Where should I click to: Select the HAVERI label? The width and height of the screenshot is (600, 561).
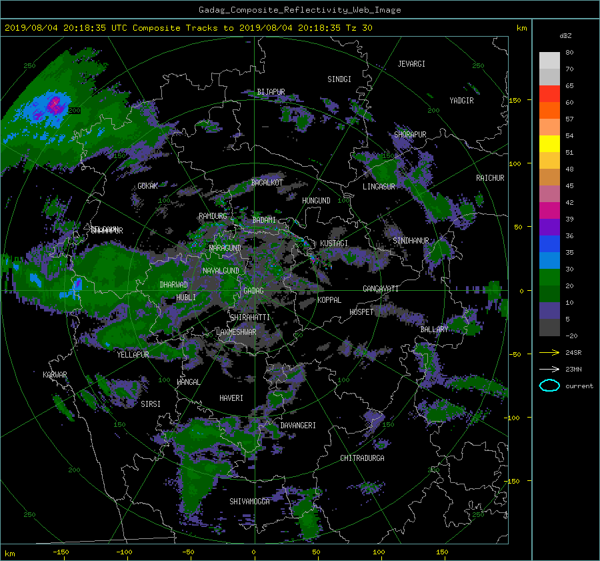pos(231,398)
